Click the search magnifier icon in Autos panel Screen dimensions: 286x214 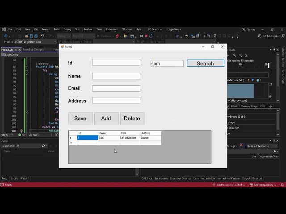[x=43, y=146]
